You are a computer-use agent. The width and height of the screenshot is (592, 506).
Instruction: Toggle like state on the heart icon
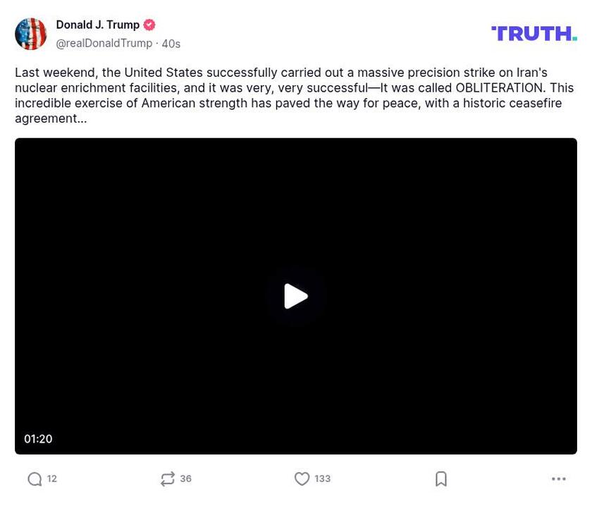click(303, 478)
